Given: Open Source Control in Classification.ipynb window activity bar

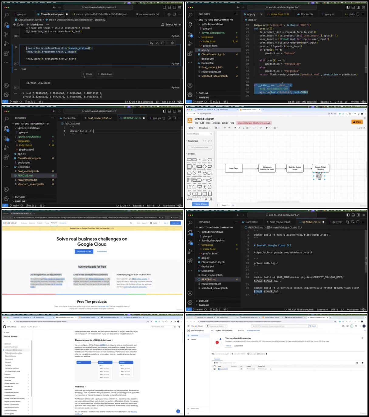Looking at the screenshot, I should click(6, 34).
